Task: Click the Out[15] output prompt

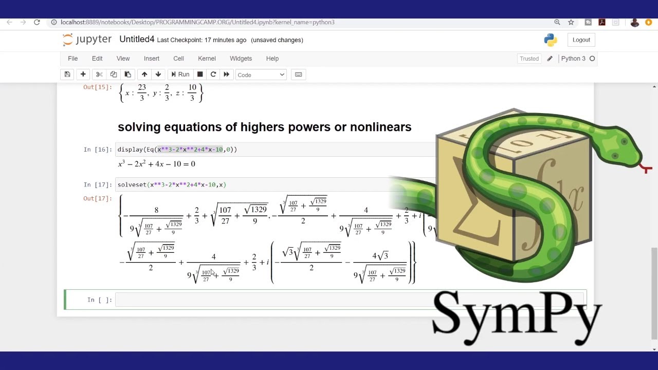Action: (x=98, y=87)
